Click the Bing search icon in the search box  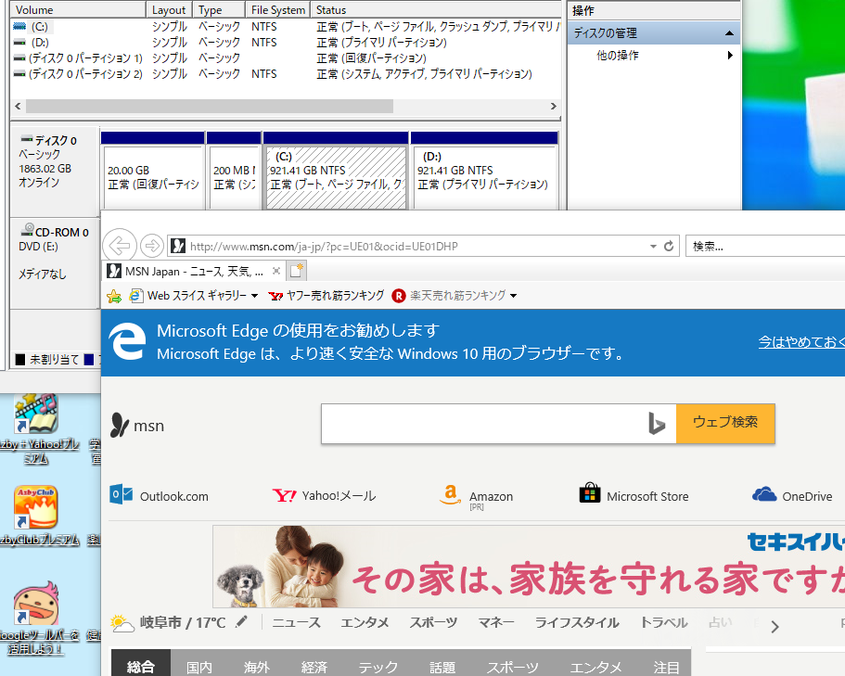pyautogui.click(x=657, y=424)
